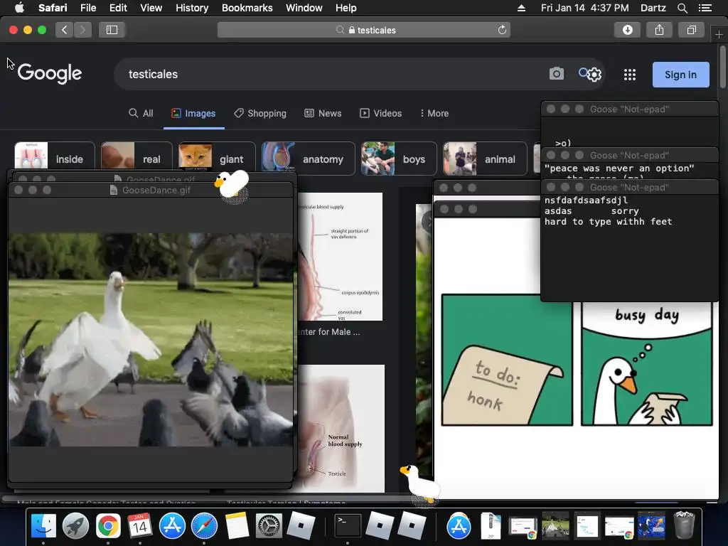Viewport: 728px width, 546px height.
Task: Open Spotlight search in the menu bar
Action: 682,8
